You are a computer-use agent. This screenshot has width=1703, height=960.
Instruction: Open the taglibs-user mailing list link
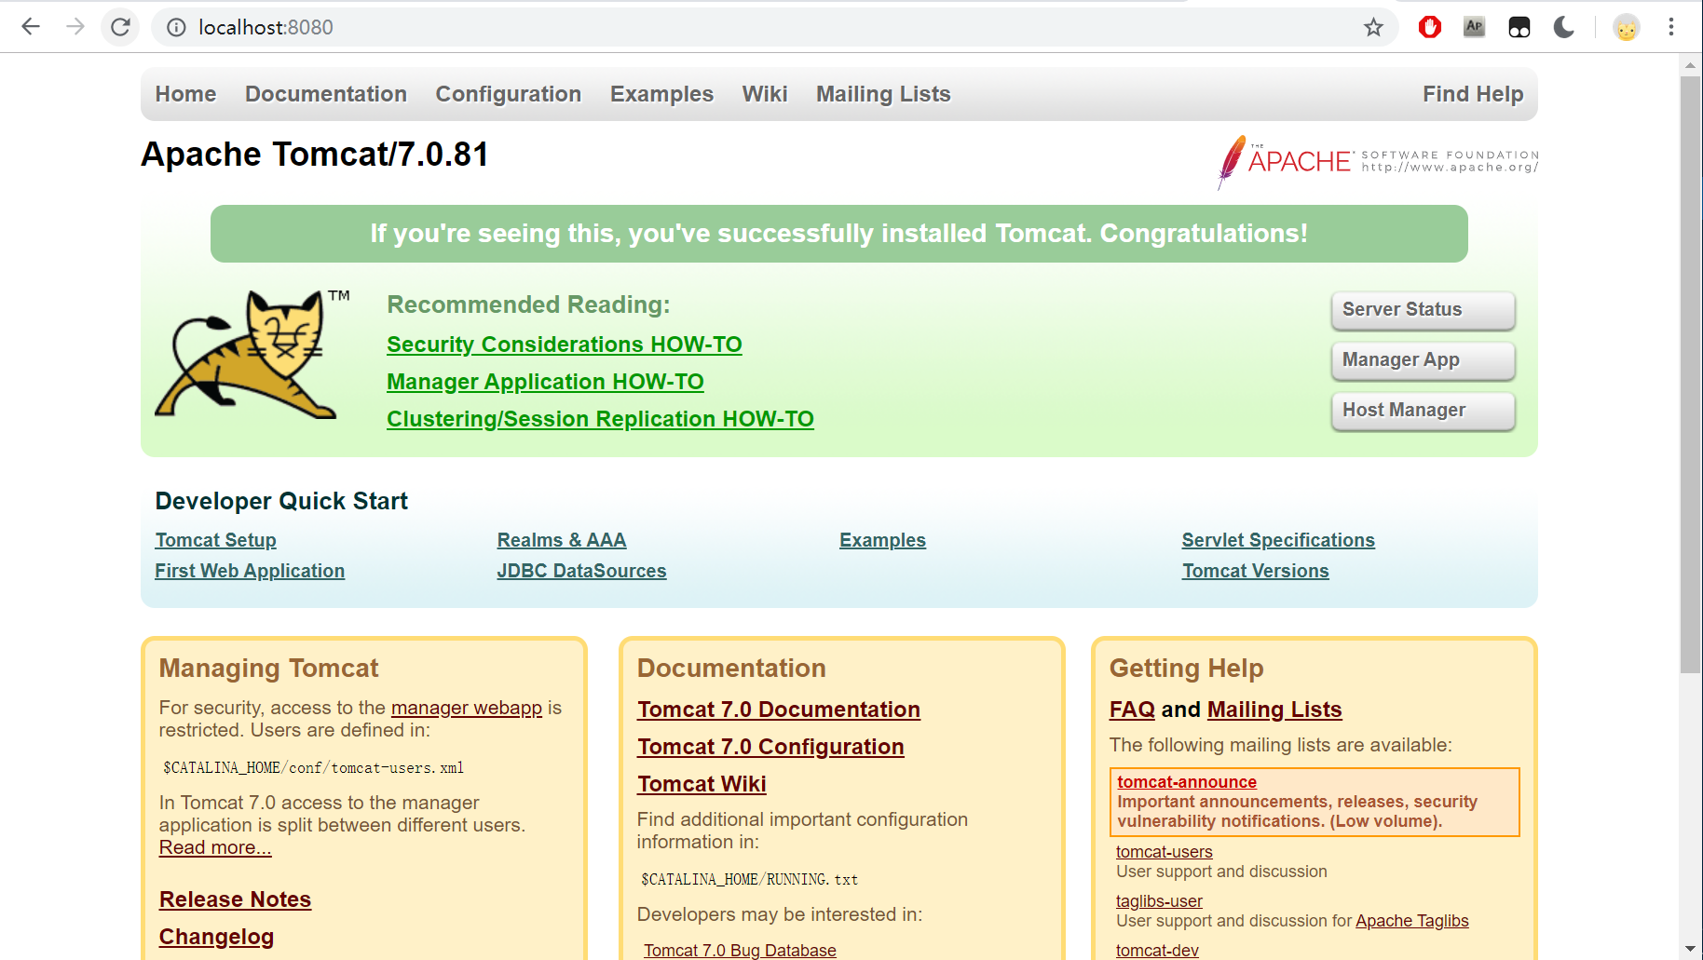(1159, 901)
